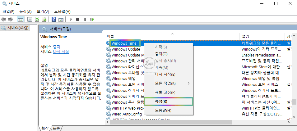
Task: Click the gear icon beside Windows 카메라
Action: 108,96
